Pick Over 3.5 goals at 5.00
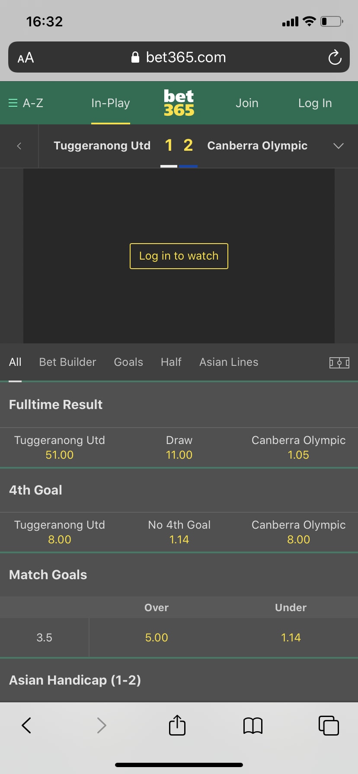The image size is (358, 774). click(157, 638)
